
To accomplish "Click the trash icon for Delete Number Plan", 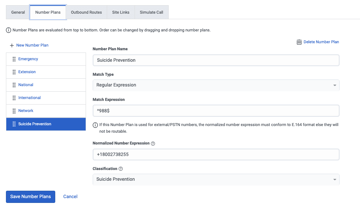I will (x=299, y=42).
